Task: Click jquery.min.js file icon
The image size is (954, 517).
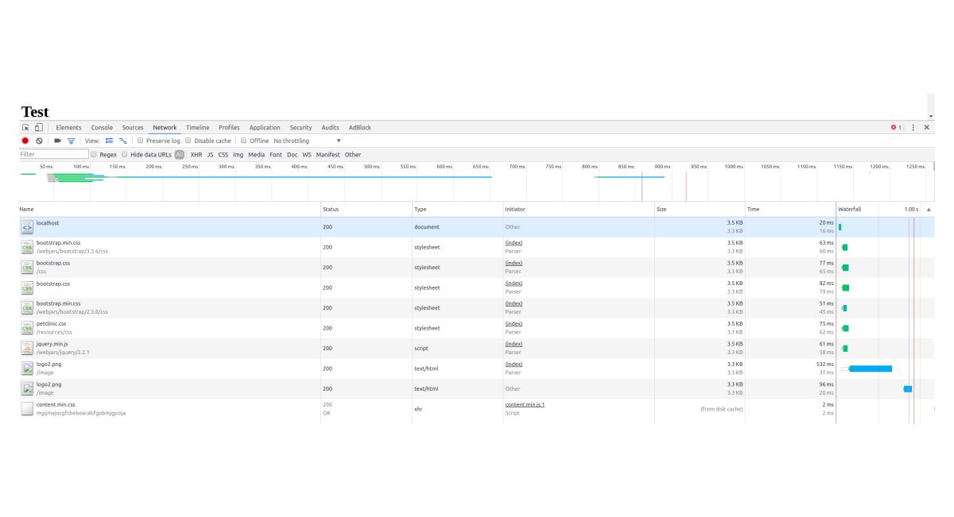Action: pyautogui.click(x=27, y=348)
